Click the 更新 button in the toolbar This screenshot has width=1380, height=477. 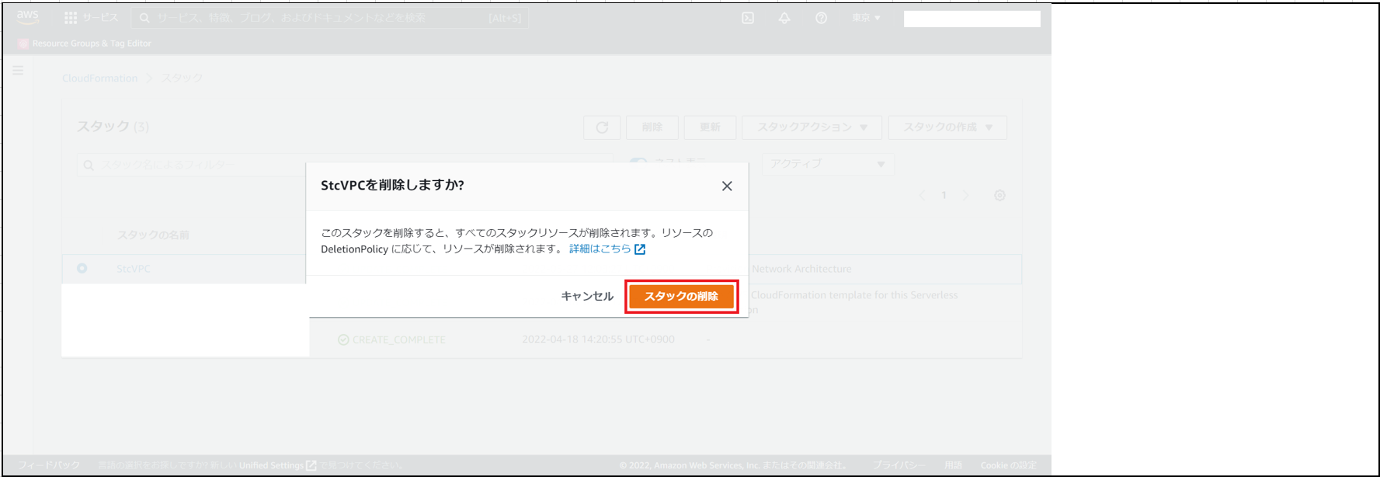(710, 127)
